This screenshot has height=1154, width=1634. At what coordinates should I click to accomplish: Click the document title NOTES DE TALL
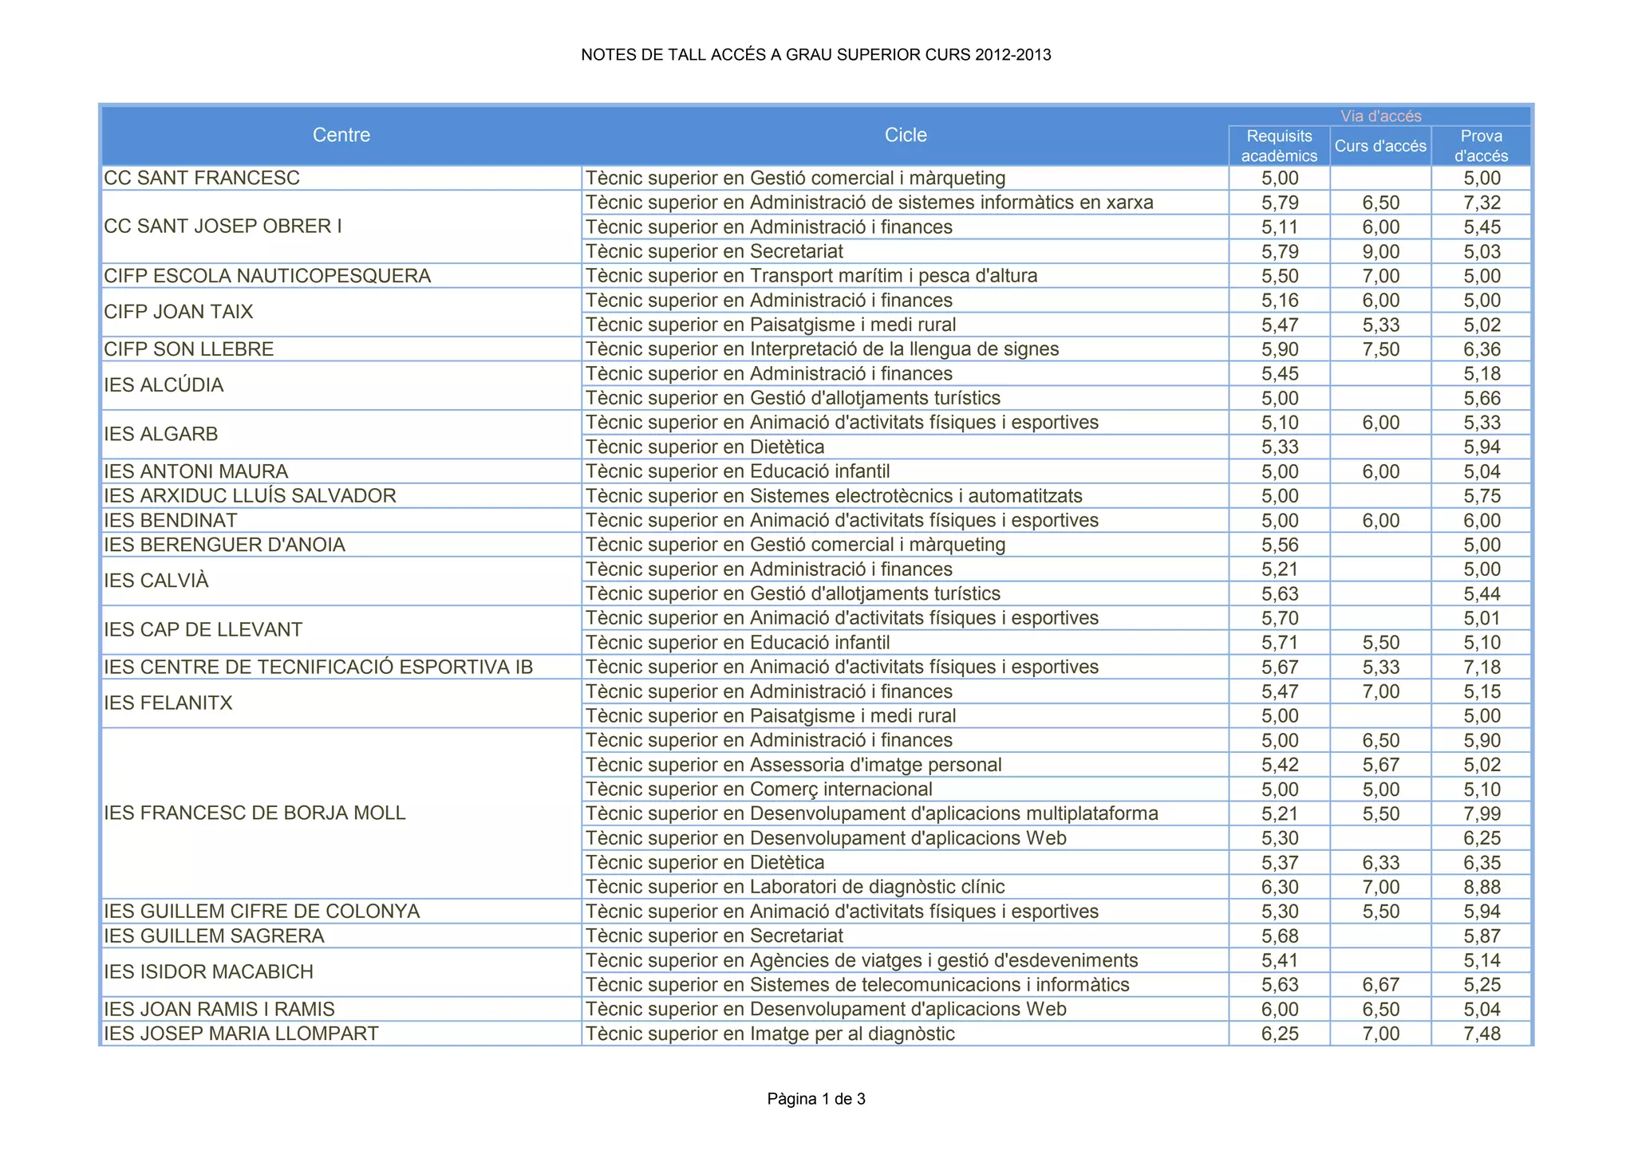[815, 55]
